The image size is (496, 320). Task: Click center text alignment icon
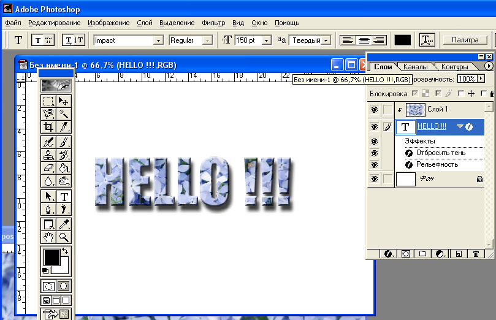pos(364,40)
